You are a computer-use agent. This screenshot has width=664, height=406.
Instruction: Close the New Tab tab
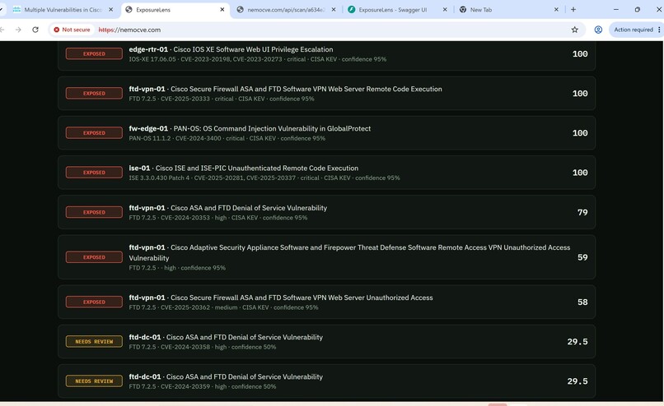click(556, 10)
